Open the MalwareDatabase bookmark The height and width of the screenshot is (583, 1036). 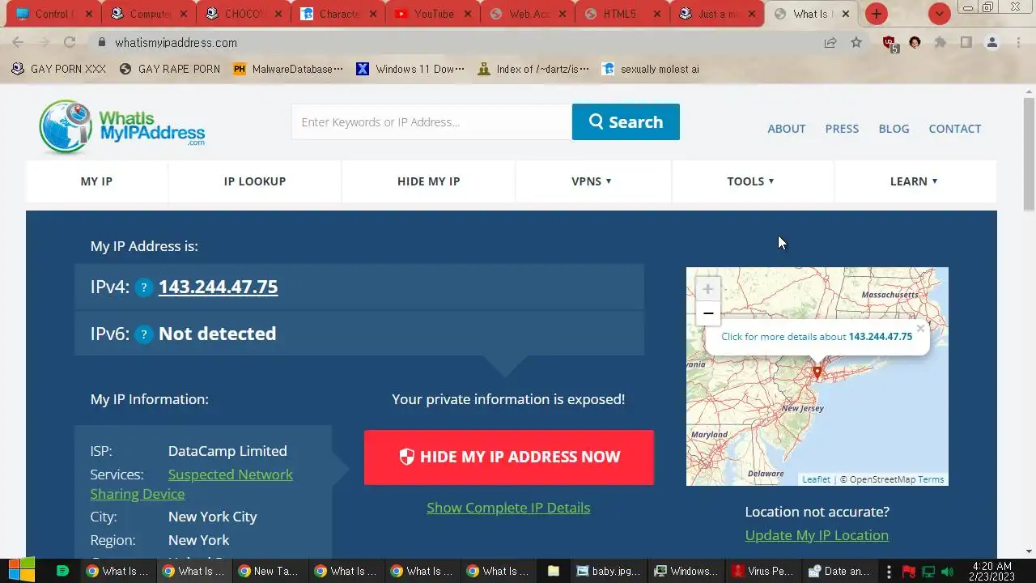coord(288,69)
